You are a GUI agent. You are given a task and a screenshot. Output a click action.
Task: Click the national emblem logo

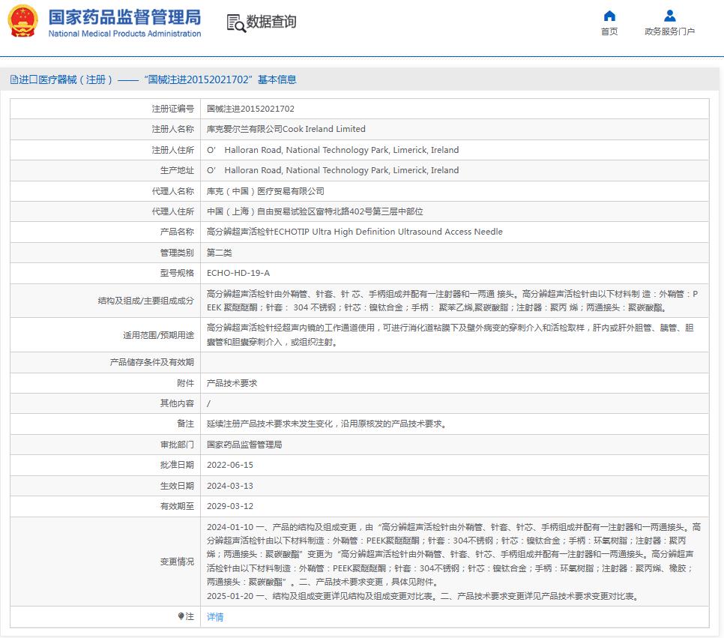(x=22, y=21)
